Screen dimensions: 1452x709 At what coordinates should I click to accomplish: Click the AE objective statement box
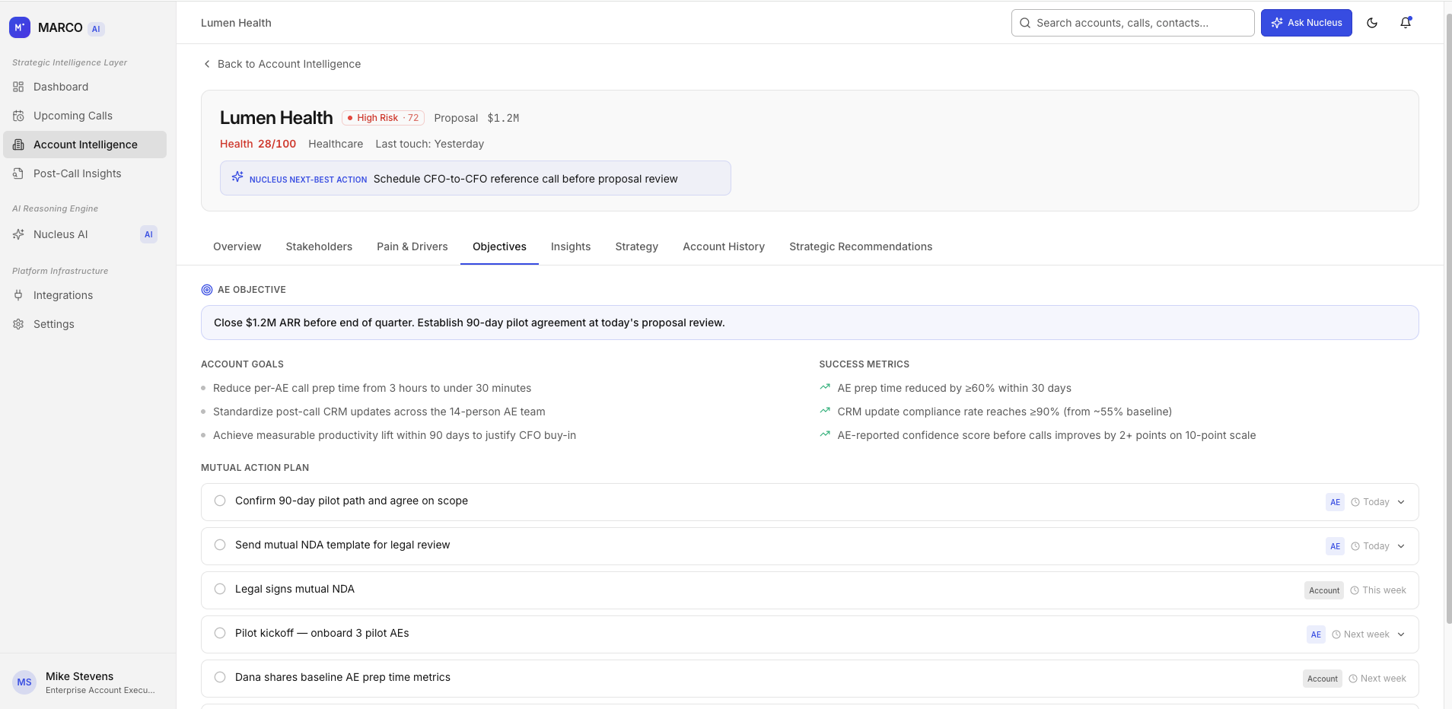(x=810, y=323)
